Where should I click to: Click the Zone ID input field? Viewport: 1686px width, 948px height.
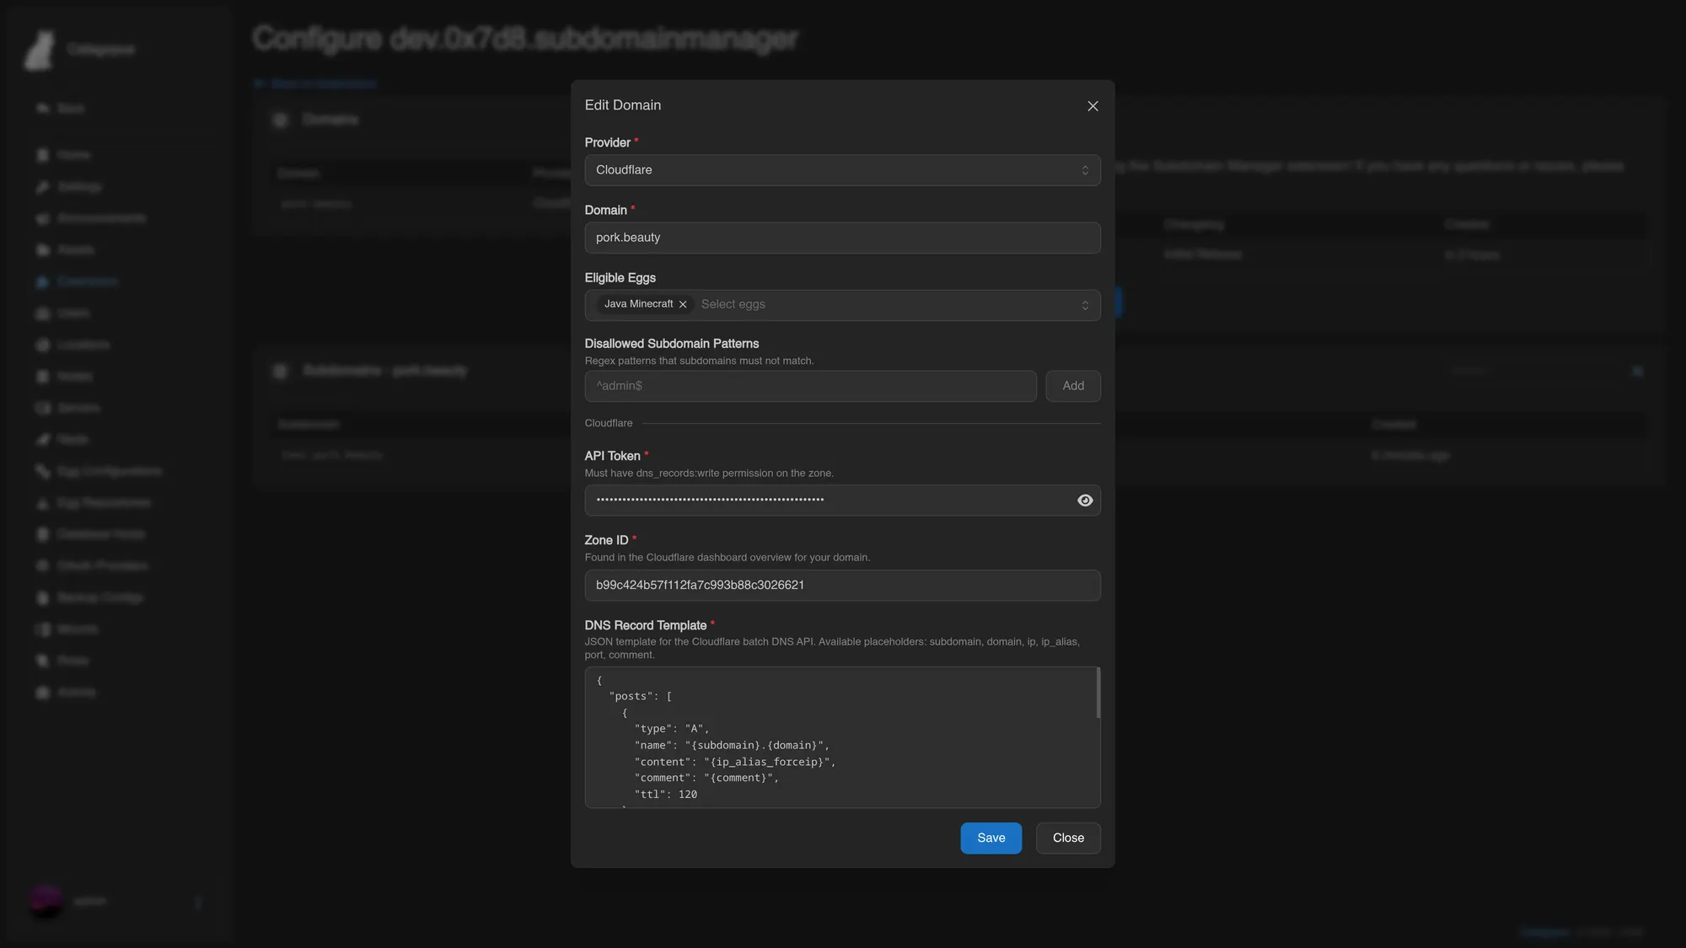(x=842, y=586)
